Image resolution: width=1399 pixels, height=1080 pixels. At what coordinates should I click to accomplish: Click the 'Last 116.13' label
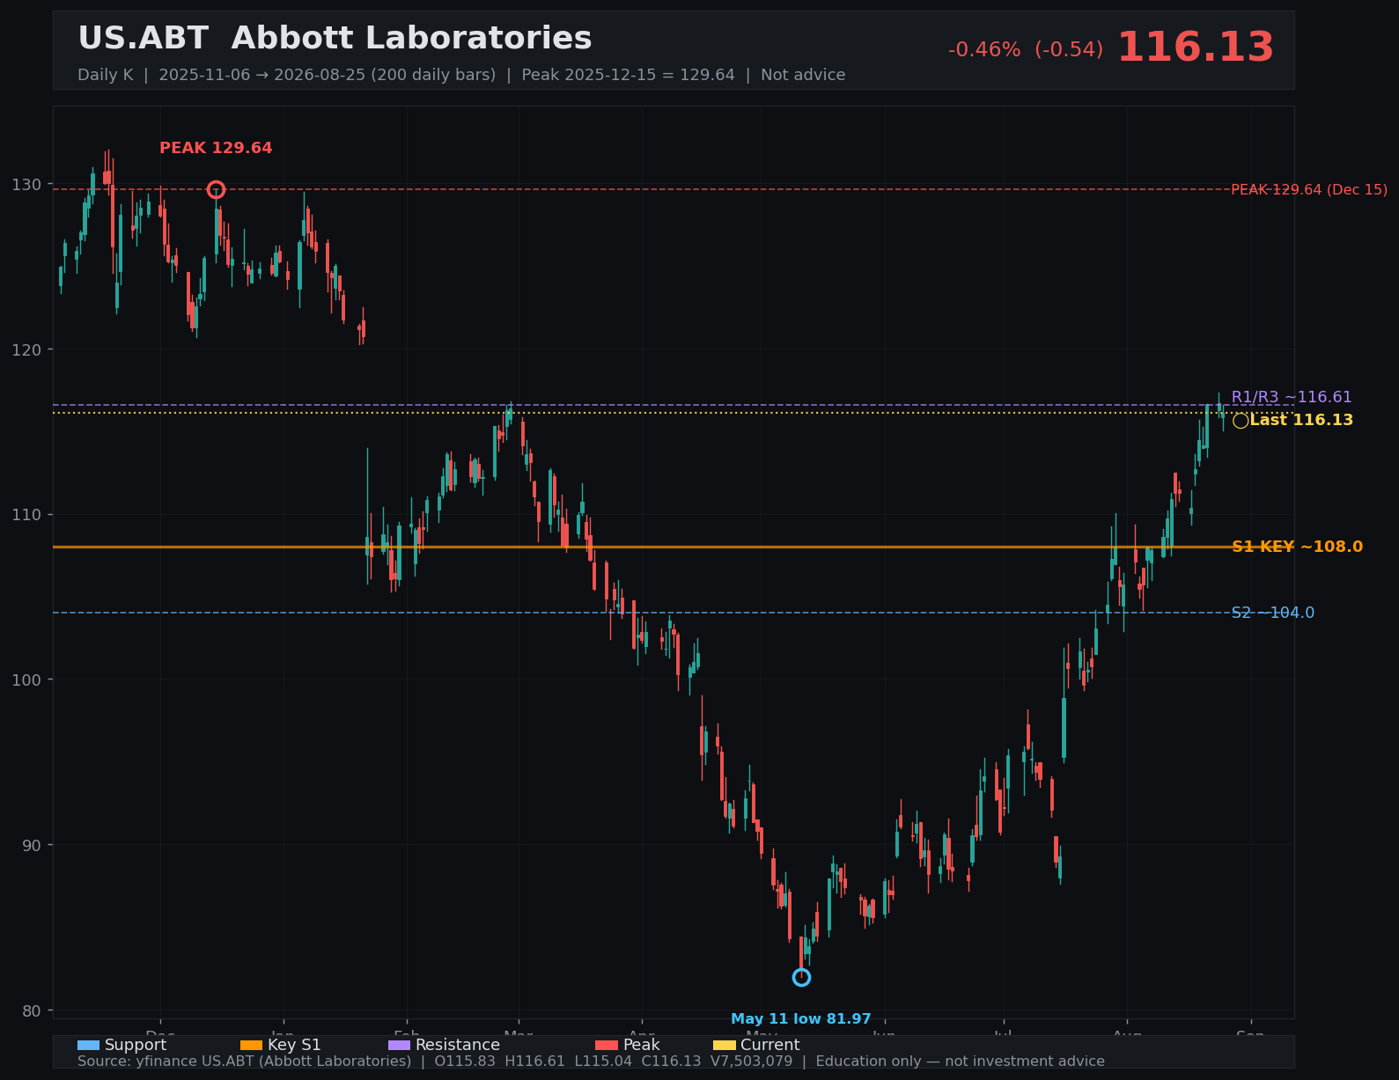pos(1301,421)
